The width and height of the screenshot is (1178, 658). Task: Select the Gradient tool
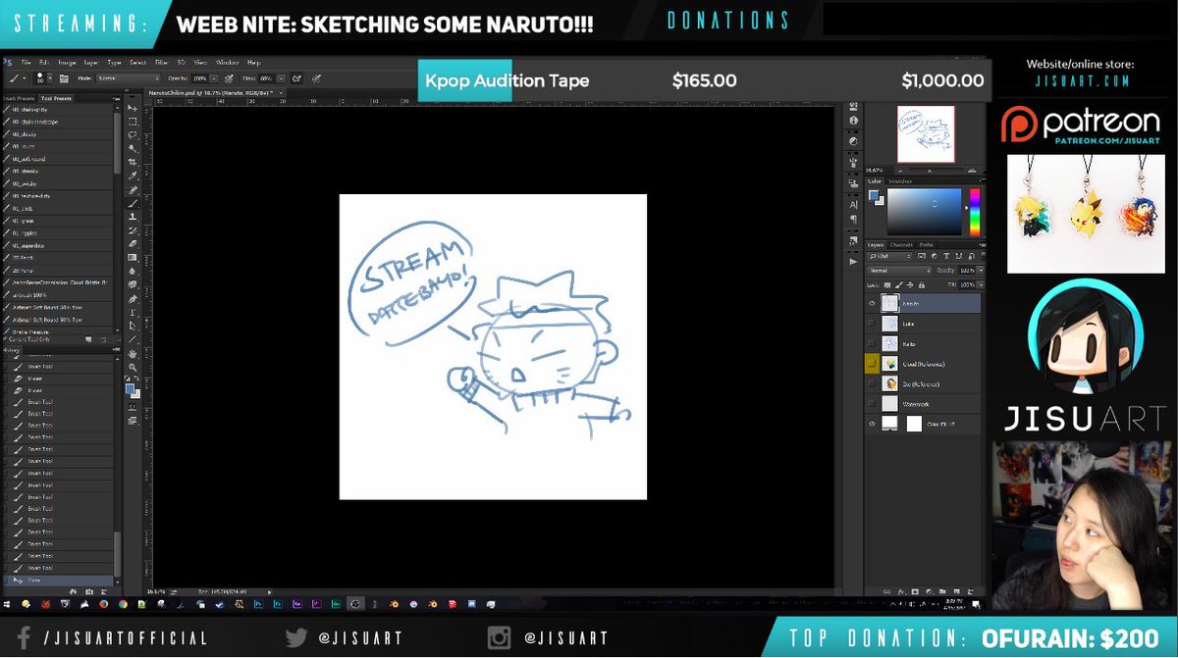[133, 257]
